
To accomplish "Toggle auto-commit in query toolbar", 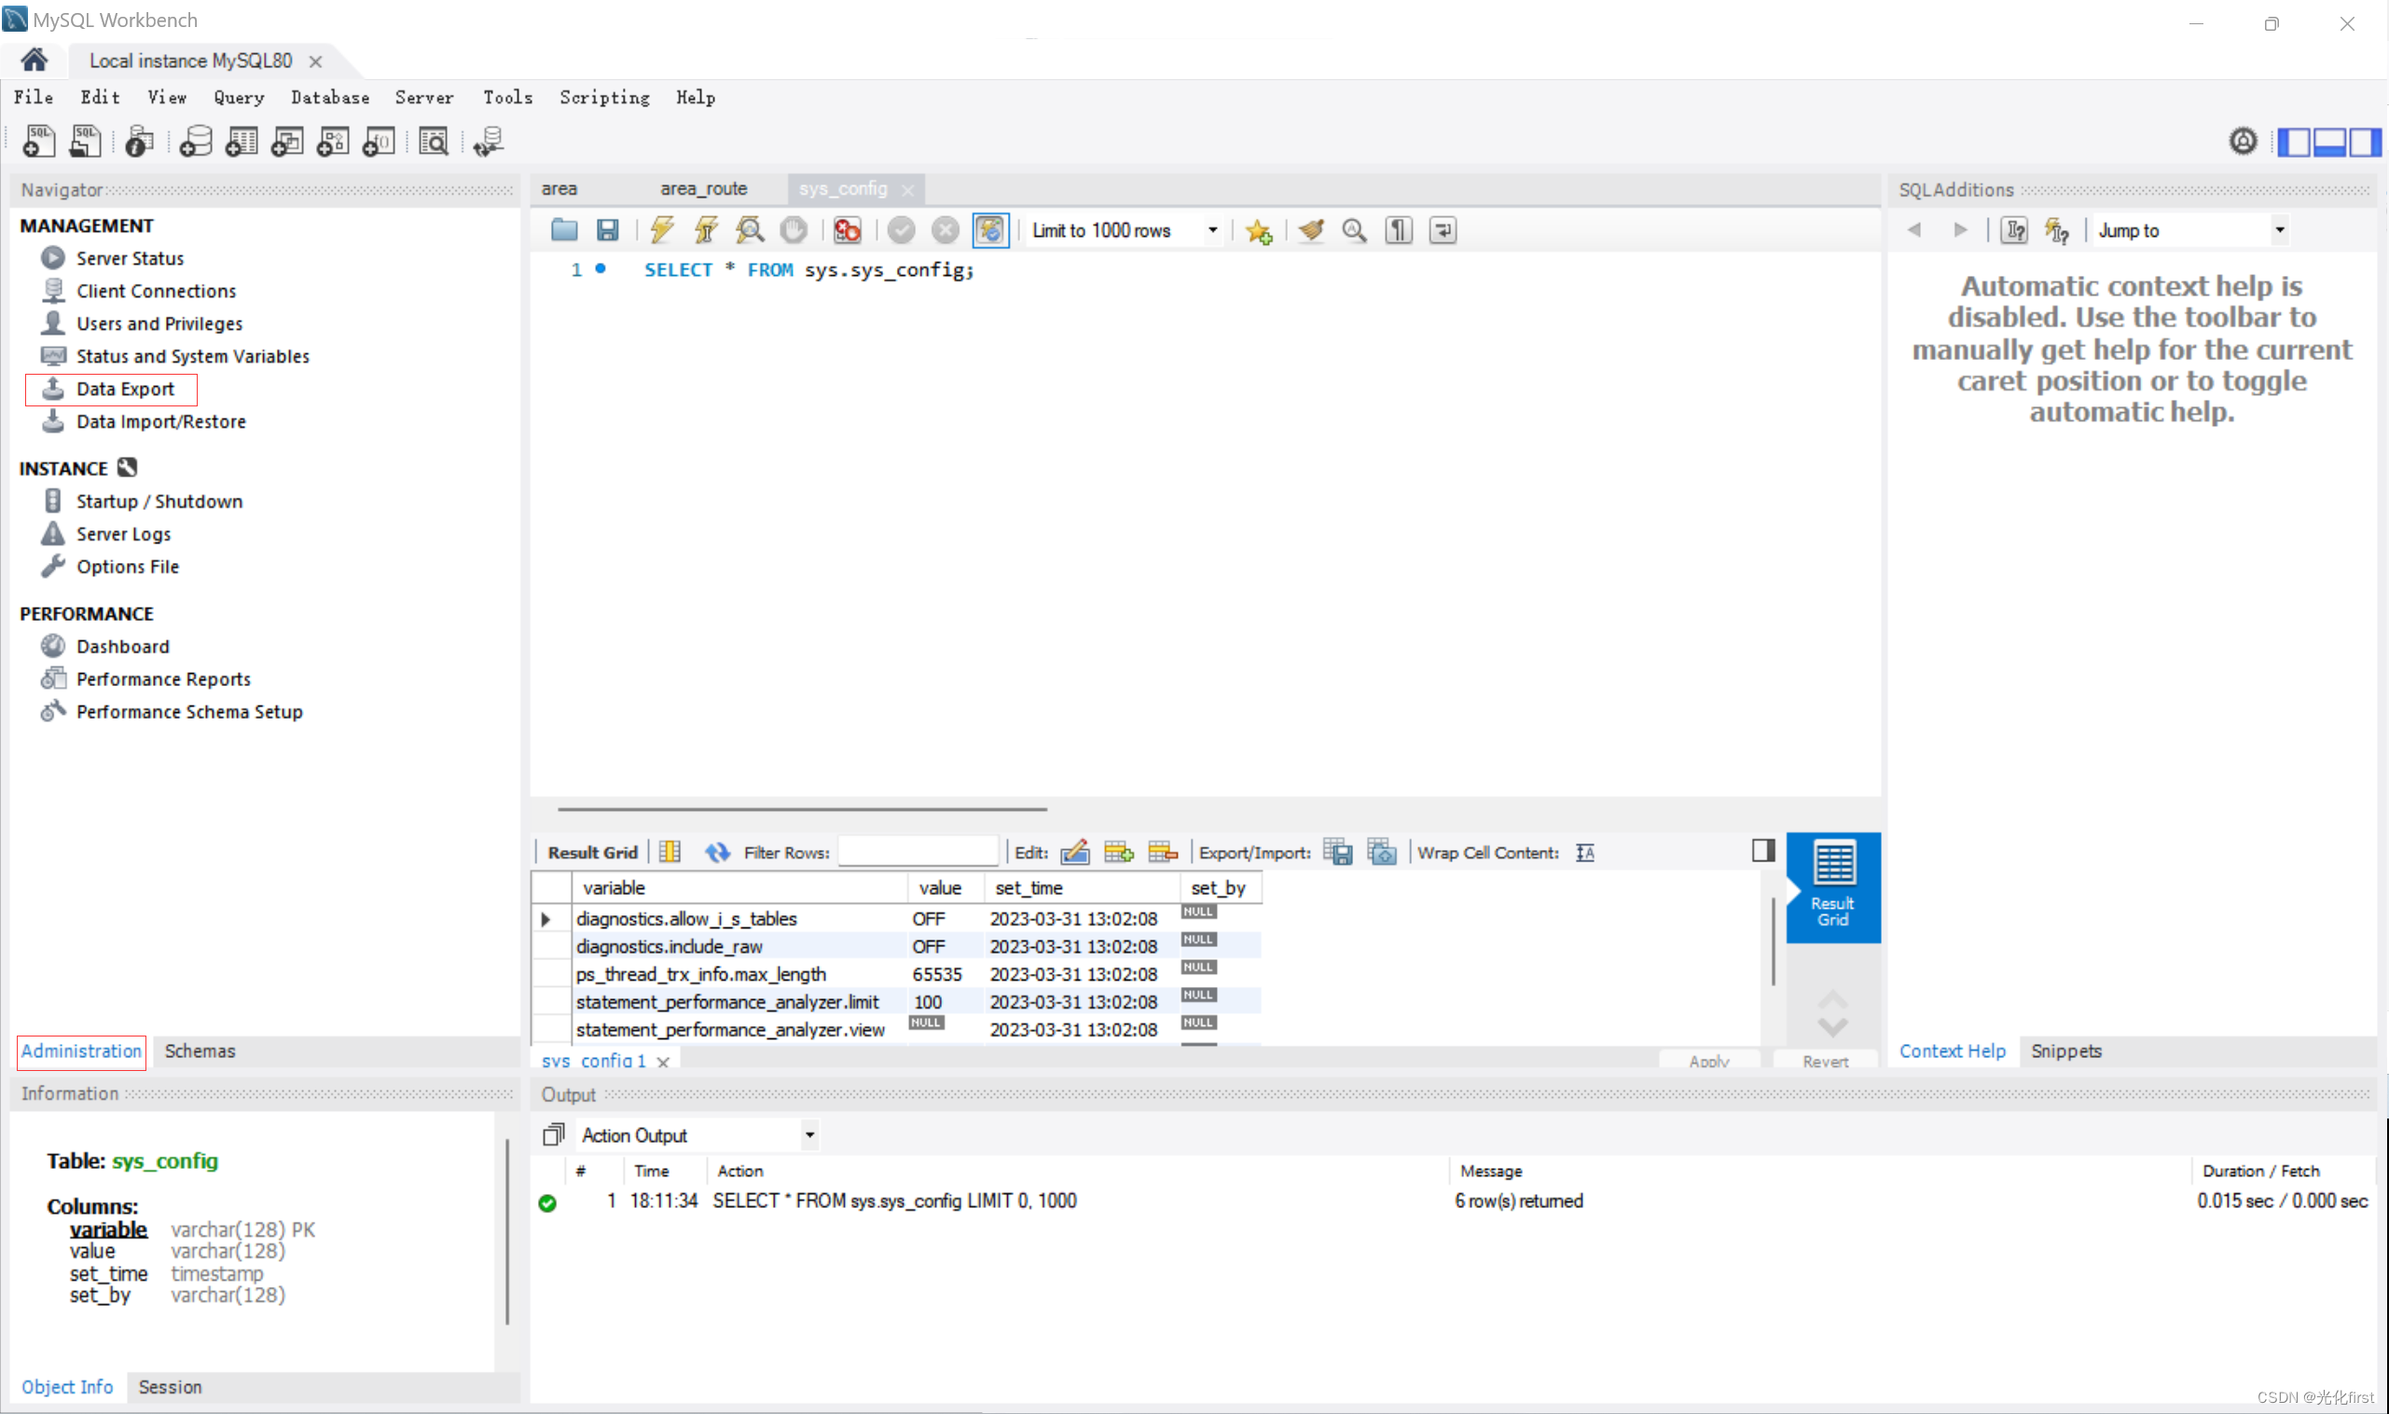I will point(990,229).
